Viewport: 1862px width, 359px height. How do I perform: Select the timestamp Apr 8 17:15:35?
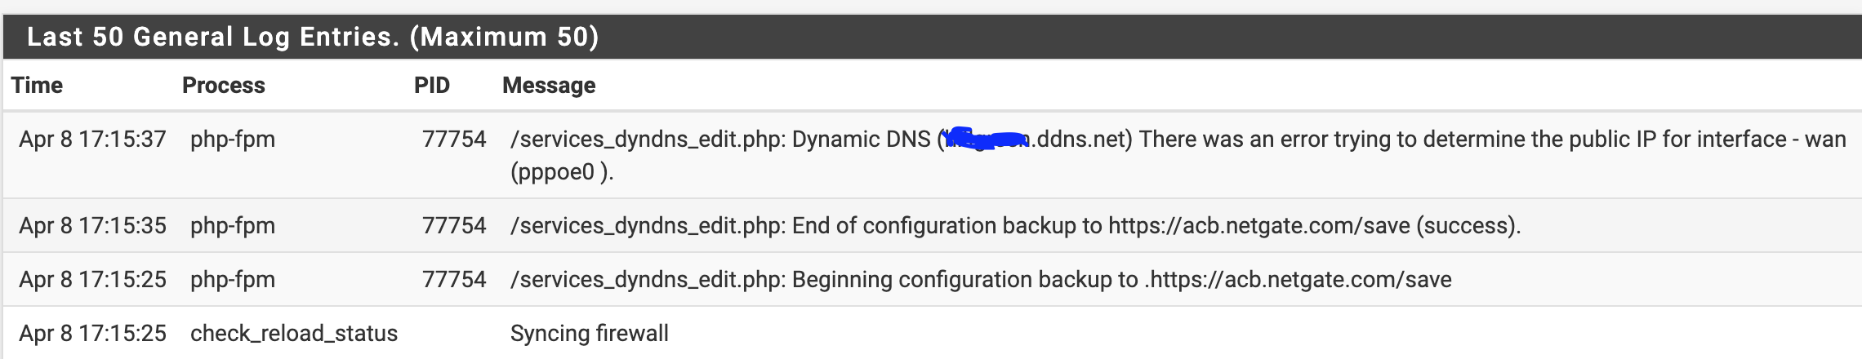pyautogui.click(x=92, y=225)
